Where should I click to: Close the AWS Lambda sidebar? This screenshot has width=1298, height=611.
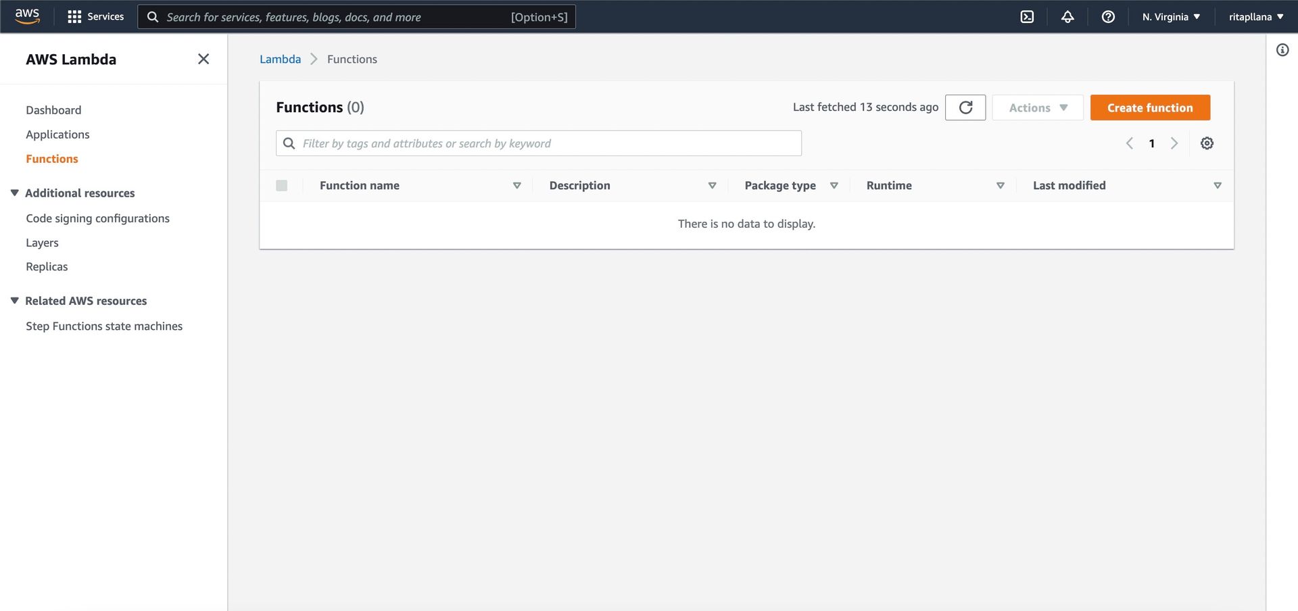(x=203, y=59)
